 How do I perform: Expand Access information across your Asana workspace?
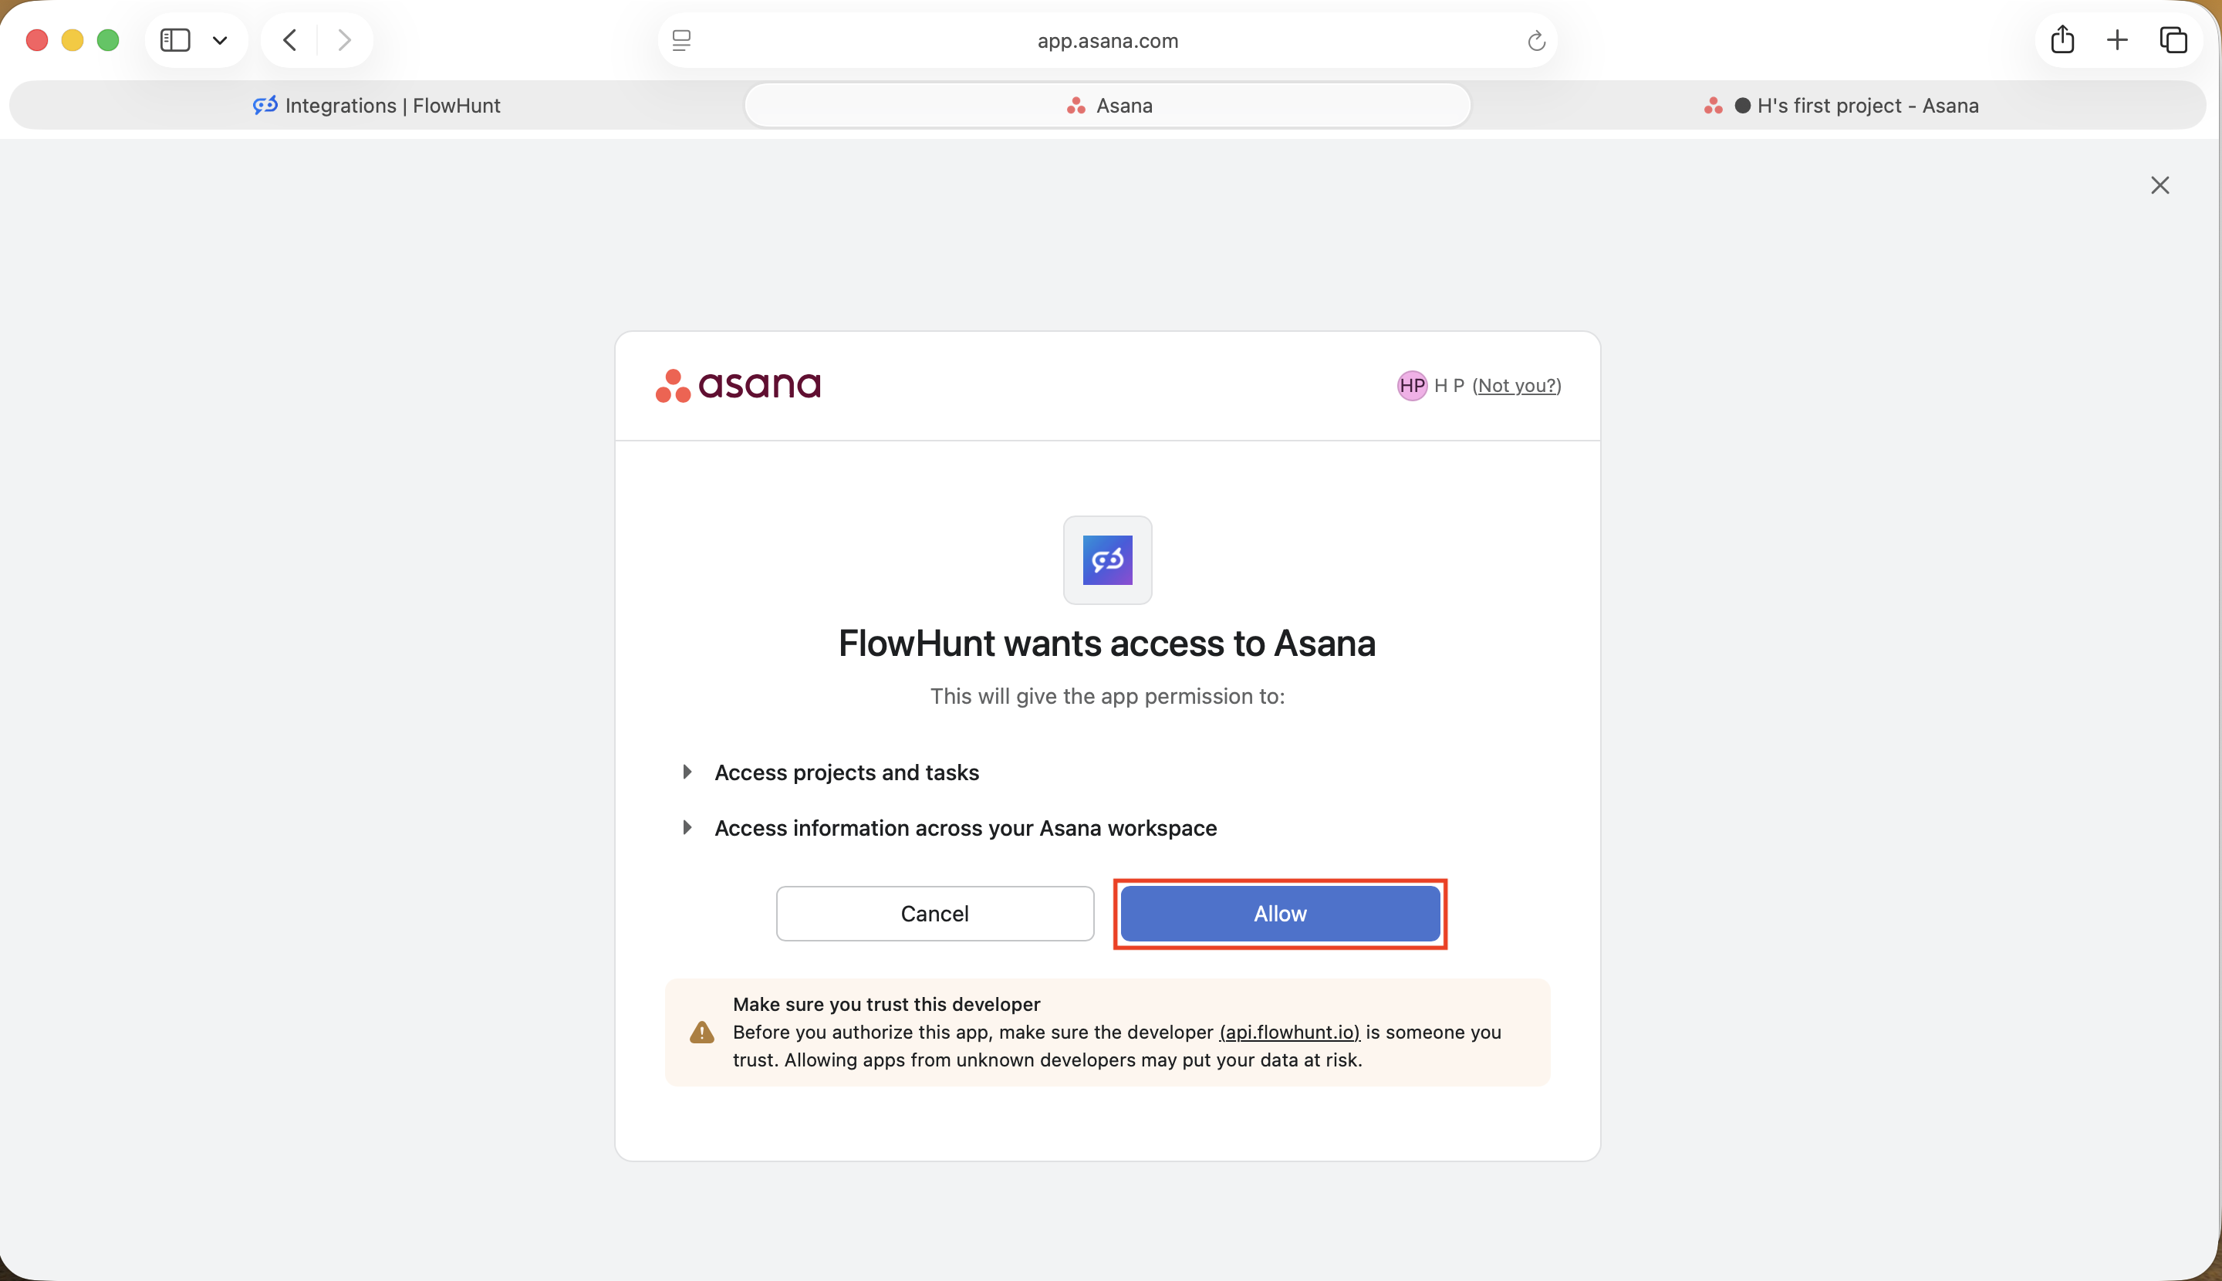[x=687, y=827]
